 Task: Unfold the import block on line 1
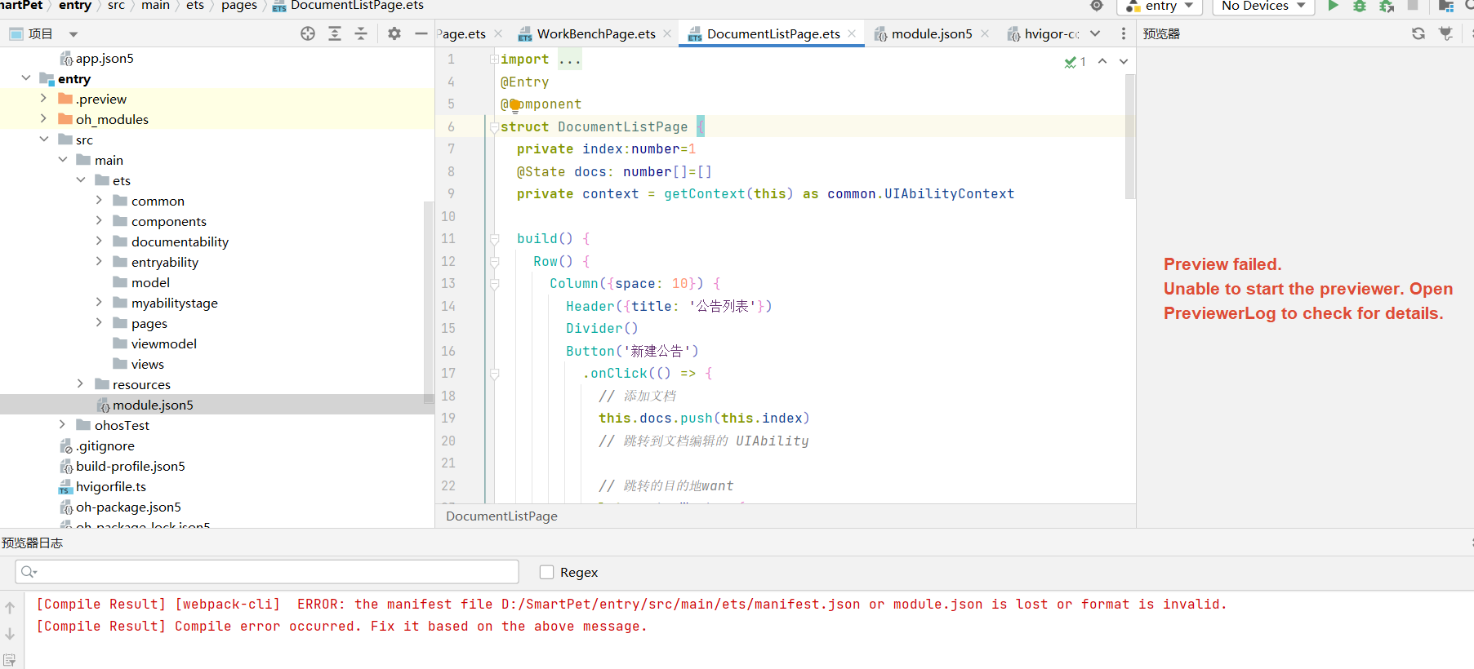click(494, 60)
